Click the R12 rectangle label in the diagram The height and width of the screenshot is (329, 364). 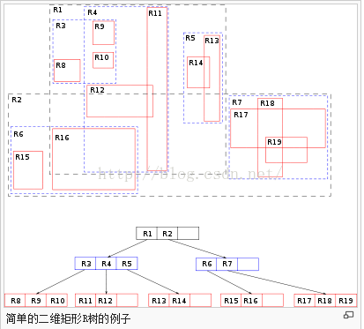[97, 90]
